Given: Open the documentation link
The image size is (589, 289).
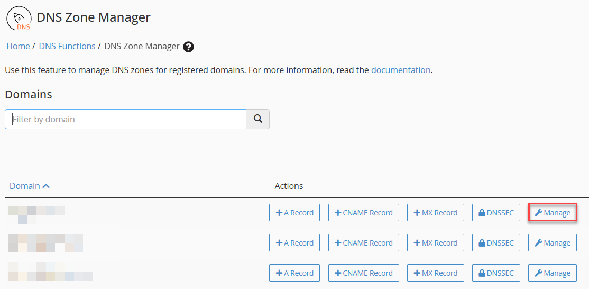Looking at the screenshot, I should click(x=400, y=70).
